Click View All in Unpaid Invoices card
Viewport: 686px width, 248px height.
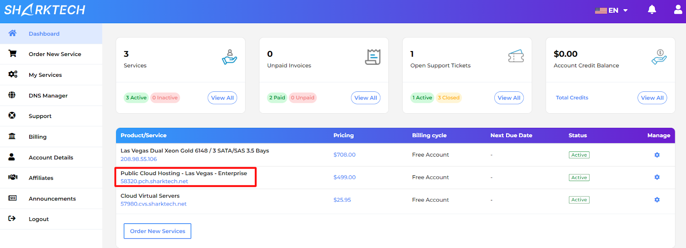[x=366, y=98]
